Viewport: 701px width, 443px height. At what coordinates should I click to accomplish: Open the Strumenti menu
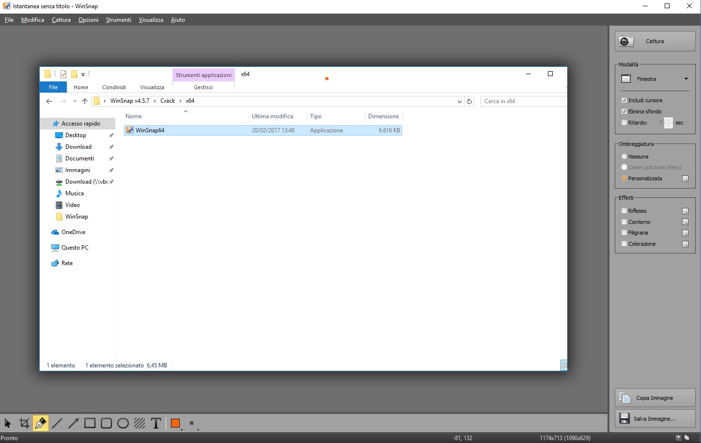118,20
